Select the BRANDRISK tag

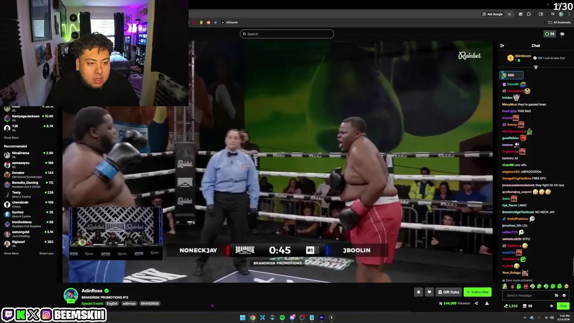pyautogui.click(x=150, y=303)
